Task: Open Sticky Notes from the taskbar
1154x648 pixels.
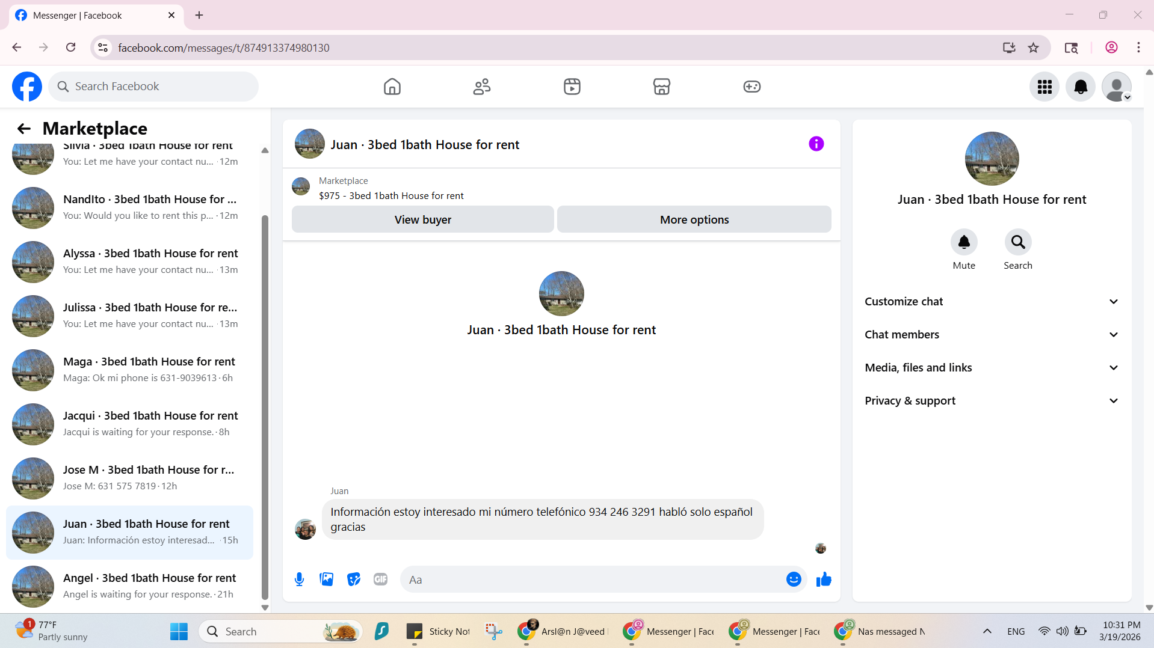Action: click(x=439, y=631)
